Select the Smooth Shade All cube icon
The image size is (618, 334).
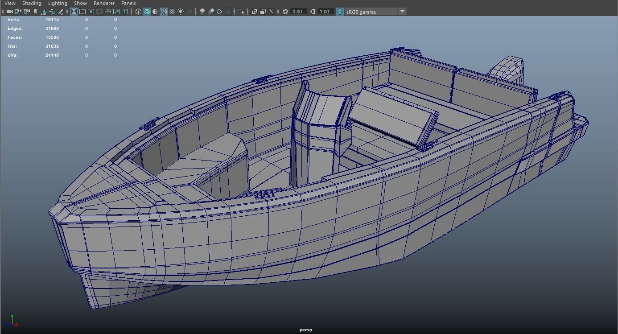(147, 12)
